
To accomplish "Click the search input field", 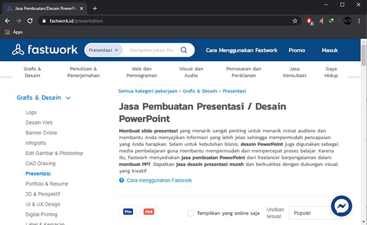I will (x=151, y=50).
